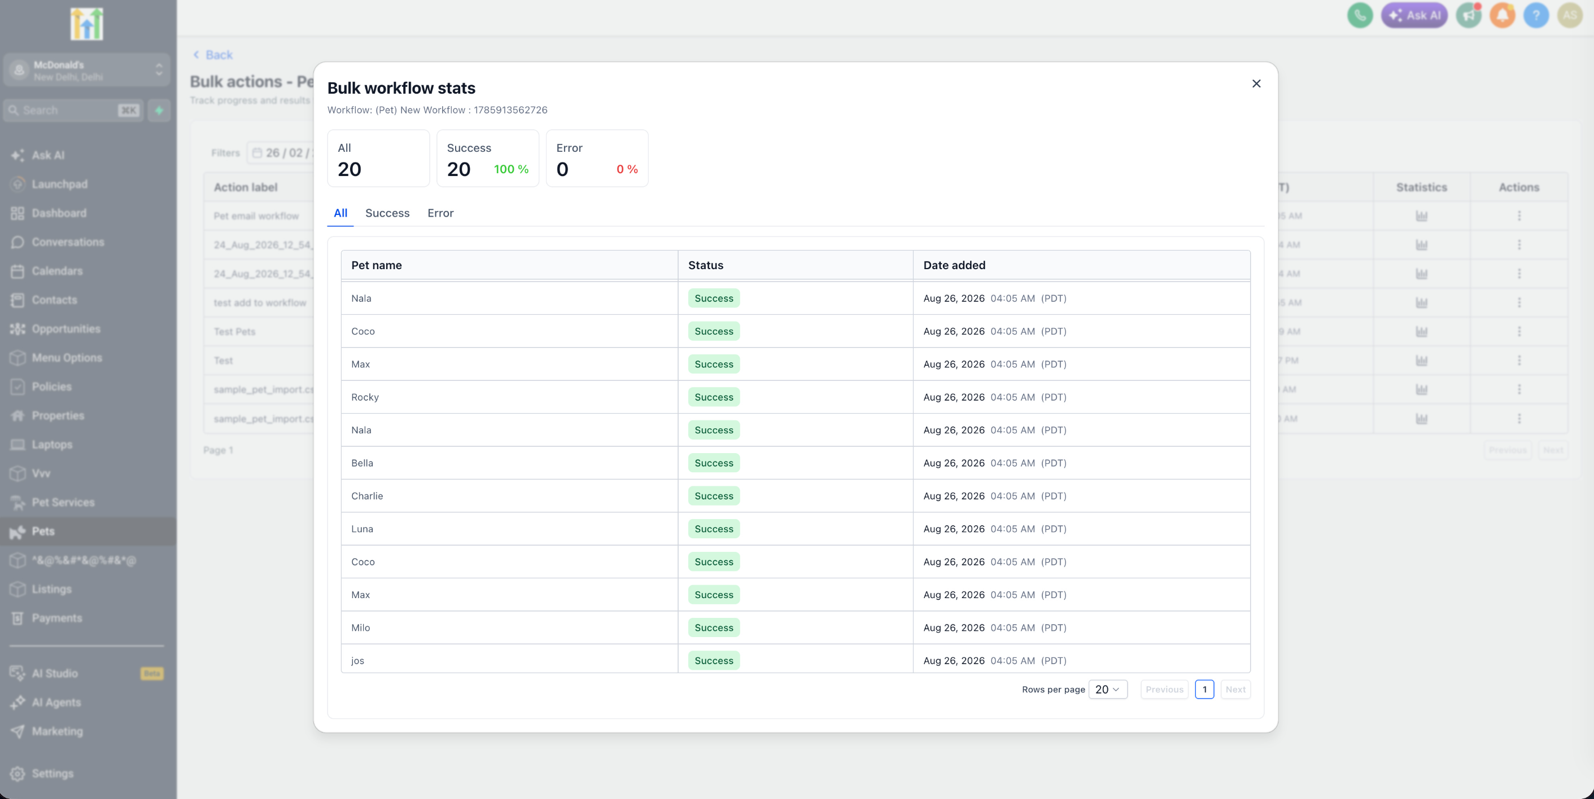Switch to the Success tab

387,213
